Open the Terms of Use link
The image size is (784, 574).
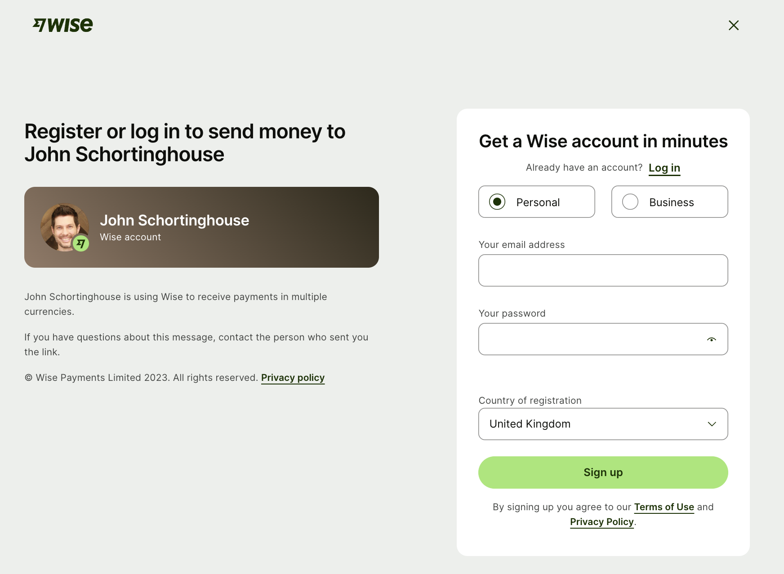(x=664, y=507)
